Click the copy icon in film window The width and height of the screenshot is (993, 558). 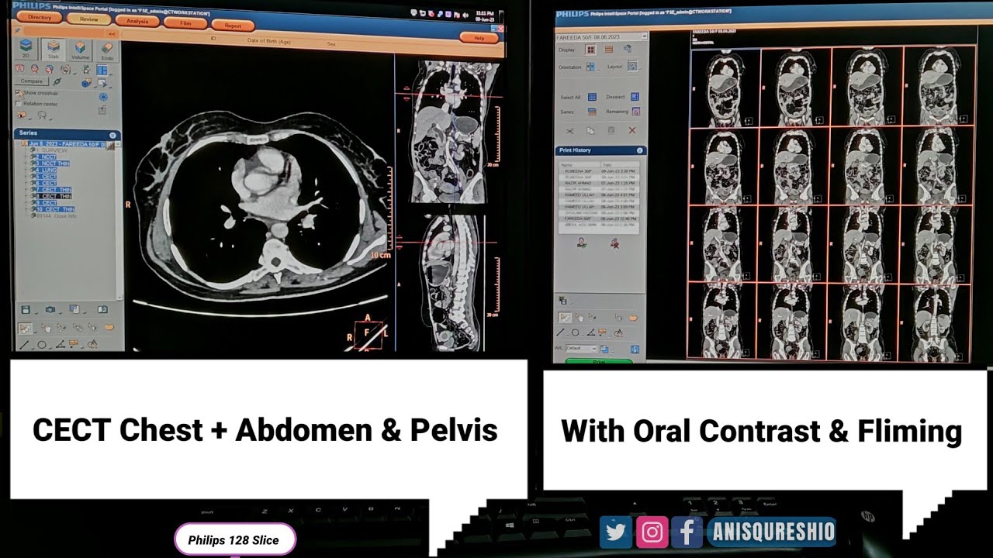(x=591, y=131)
